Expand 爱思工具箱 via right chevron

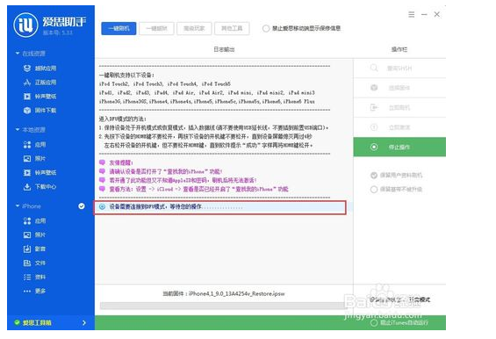(84, 323)
